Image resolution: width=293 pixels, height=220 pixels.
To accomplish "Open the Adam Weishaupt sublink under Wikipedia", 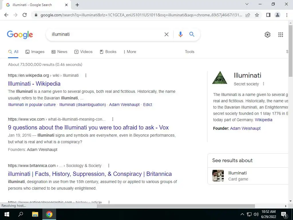I will [124, 105].
